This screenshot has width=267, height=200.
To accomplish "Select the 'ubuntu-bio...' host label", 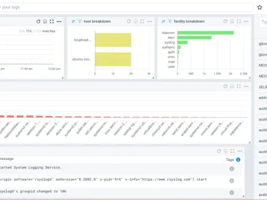I will click(x=82, y=59).
